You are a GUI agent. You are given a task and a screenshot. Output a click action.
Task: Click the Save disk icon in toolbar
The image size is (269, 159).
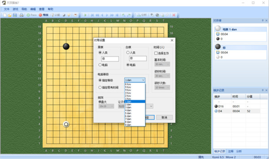click(15, 15)
